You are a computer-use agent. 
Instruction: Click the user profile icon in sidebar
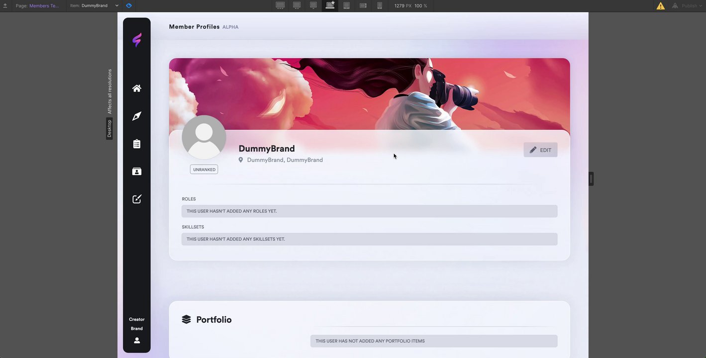pyautogui.click(x=137, y=341)
